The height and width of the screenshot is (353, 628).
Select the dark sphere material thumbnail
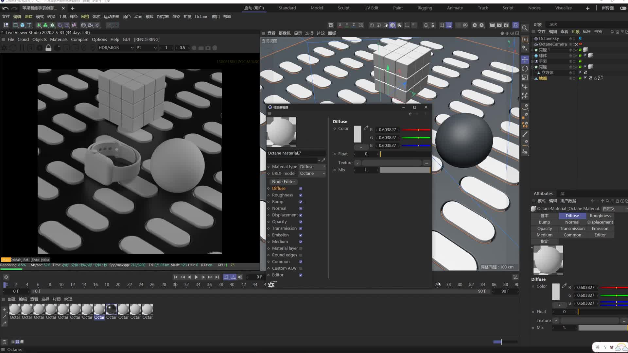[x=111, y=309]
